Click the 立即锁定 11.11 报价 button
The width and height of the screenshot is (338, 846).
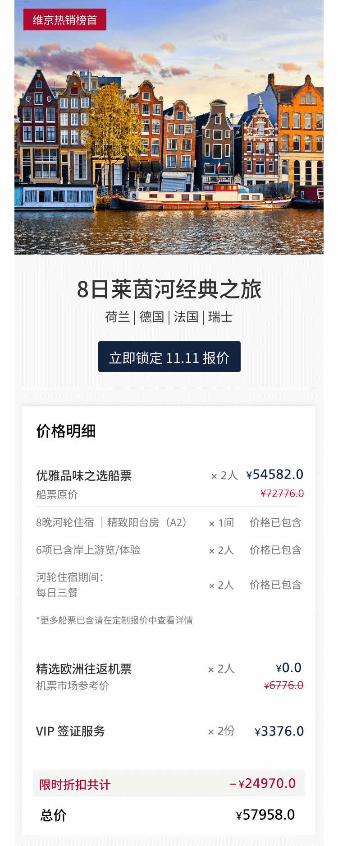click(169, 357)
